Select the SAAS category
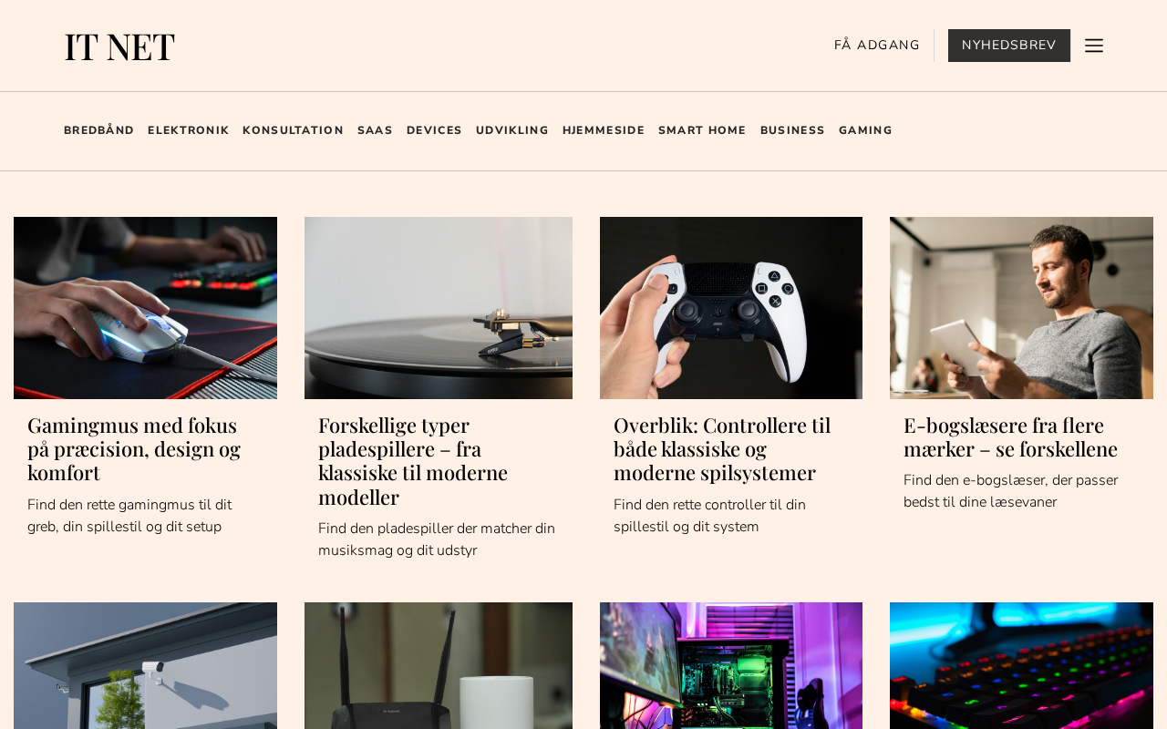1167x729 pixels. (375, 130)
